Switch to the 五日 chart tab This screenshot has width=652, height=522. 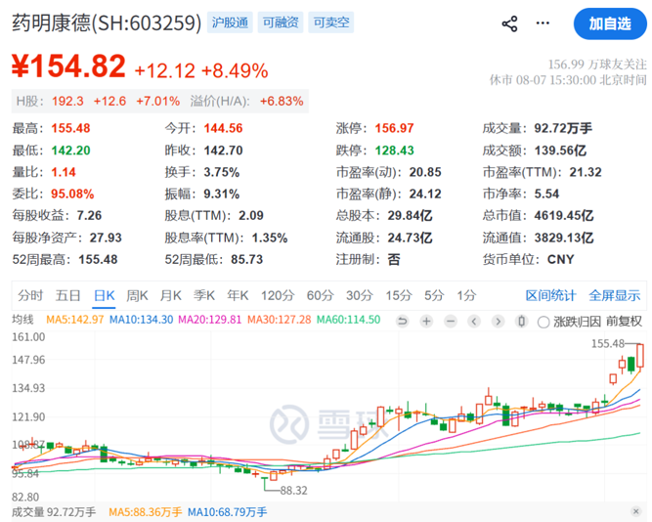pos(67,296)
